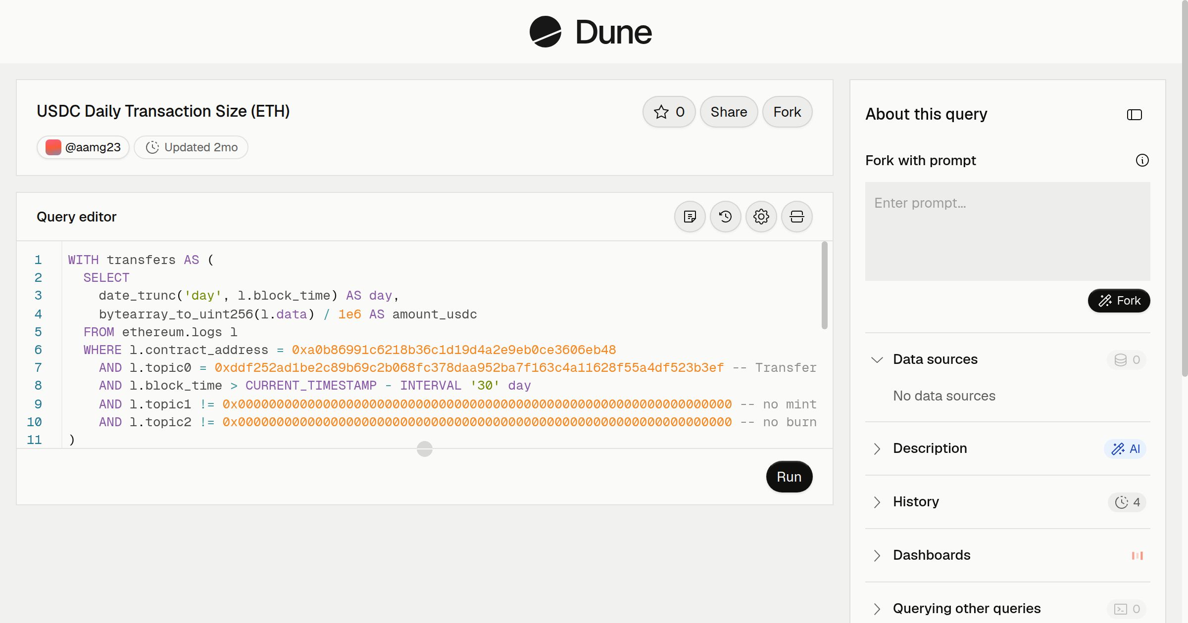This screenshot has width=1188, height=623.
Task: Click the black Fork with prompt button
Action: coord(1119,301)
